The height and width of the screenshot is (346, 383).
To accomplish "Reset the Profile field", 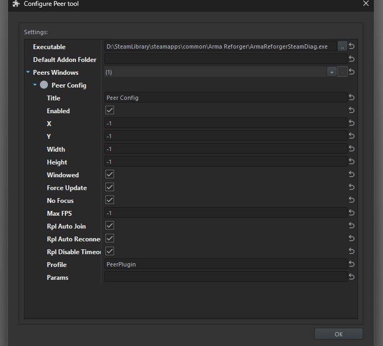I will 352,264.
